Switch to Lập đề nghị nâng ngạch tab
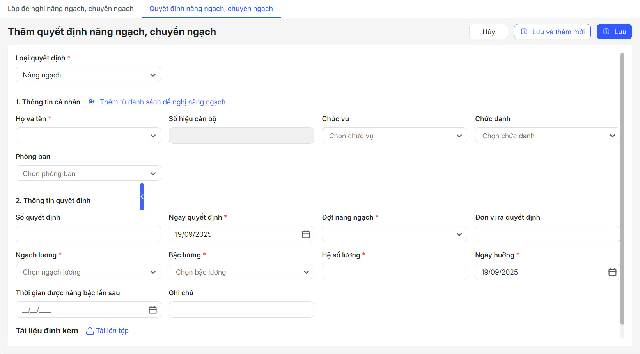The image size is (640, 354). [71, 9]
